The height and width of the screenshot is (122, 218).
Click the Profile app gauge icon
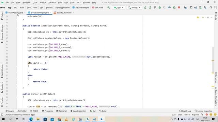pos(169,7)
